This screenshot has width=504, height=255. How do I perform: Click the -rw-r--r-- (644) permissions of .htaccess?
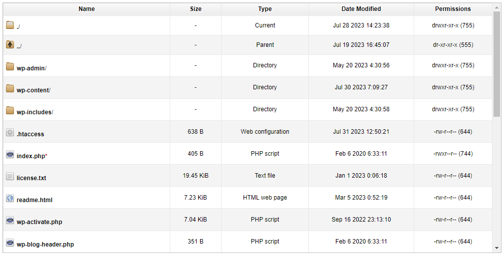click(x=453, y=132)
